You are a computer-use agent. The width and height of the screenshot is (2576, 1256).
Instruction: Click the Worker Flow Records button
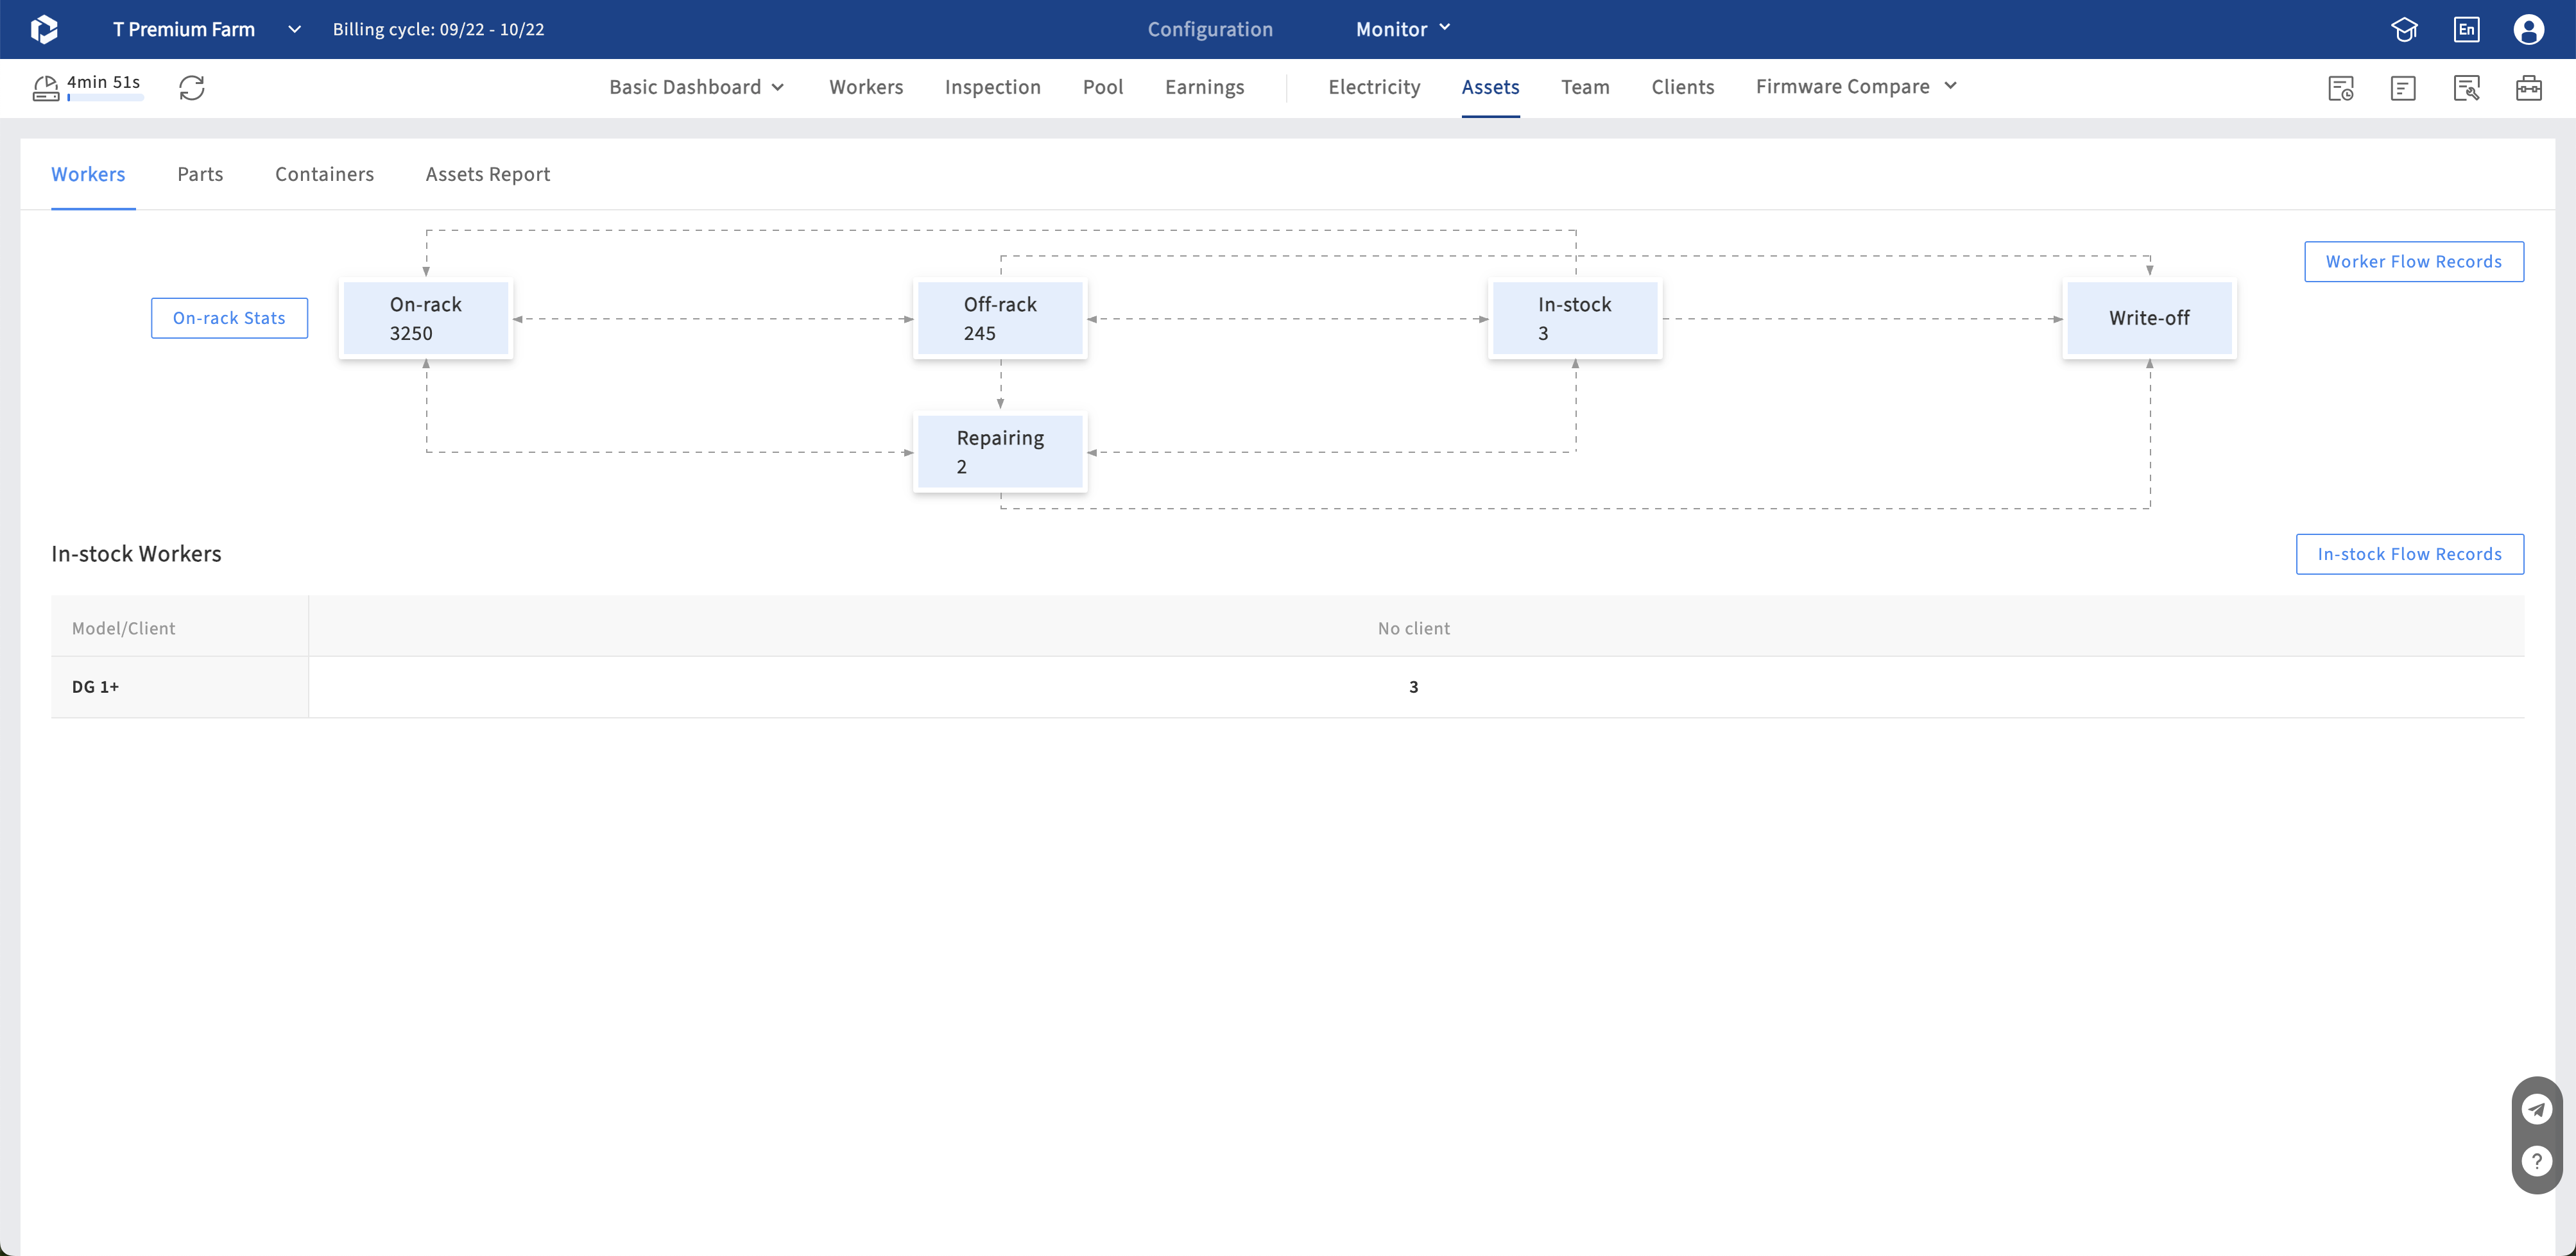(2413, 262)
